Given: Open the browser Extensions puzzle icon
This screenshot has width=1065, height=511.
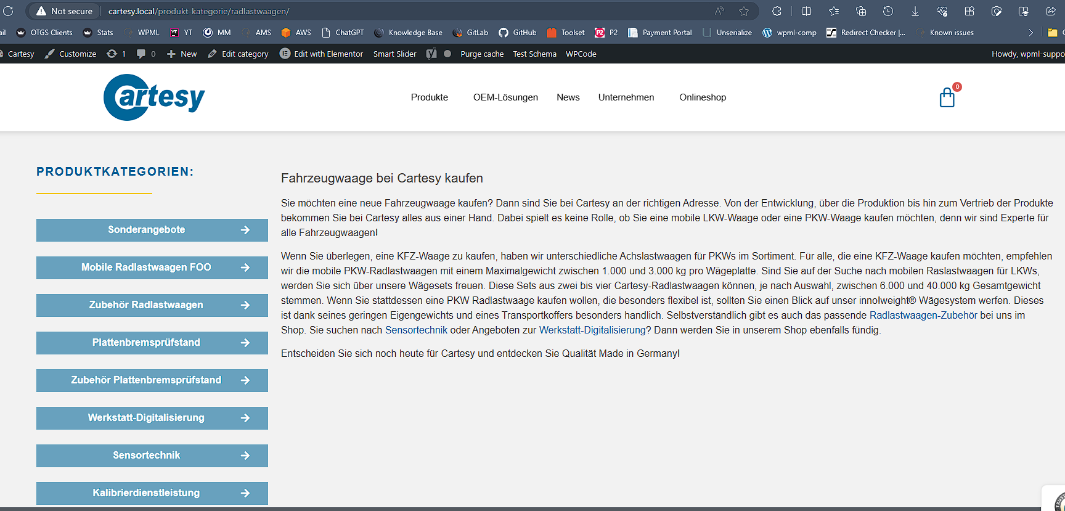Looking at the screenshot, I should 777,11.
